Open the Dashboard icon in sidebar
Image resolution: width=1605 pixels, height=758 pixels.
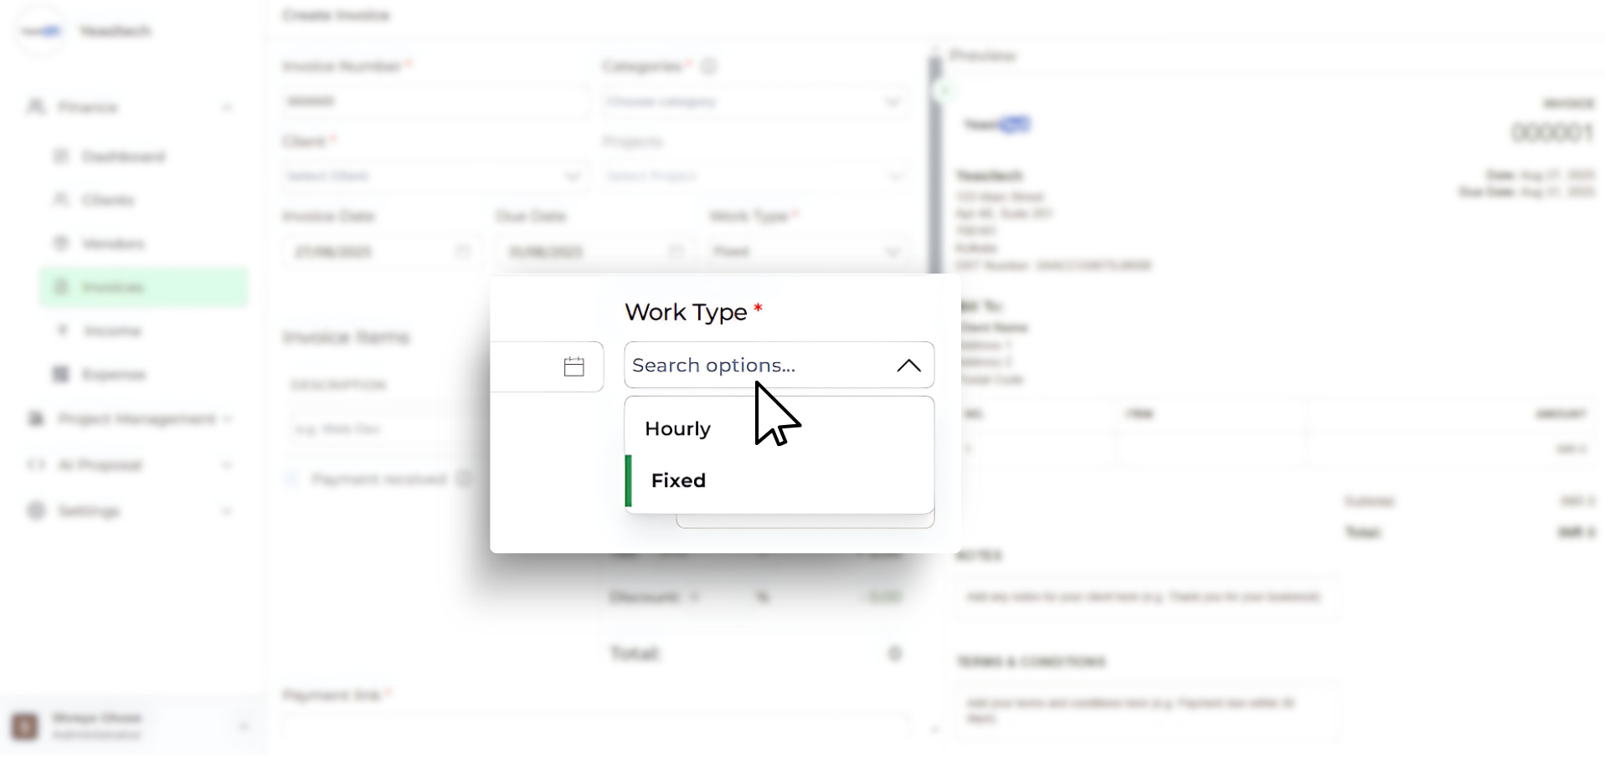click(x=61, y=156)
